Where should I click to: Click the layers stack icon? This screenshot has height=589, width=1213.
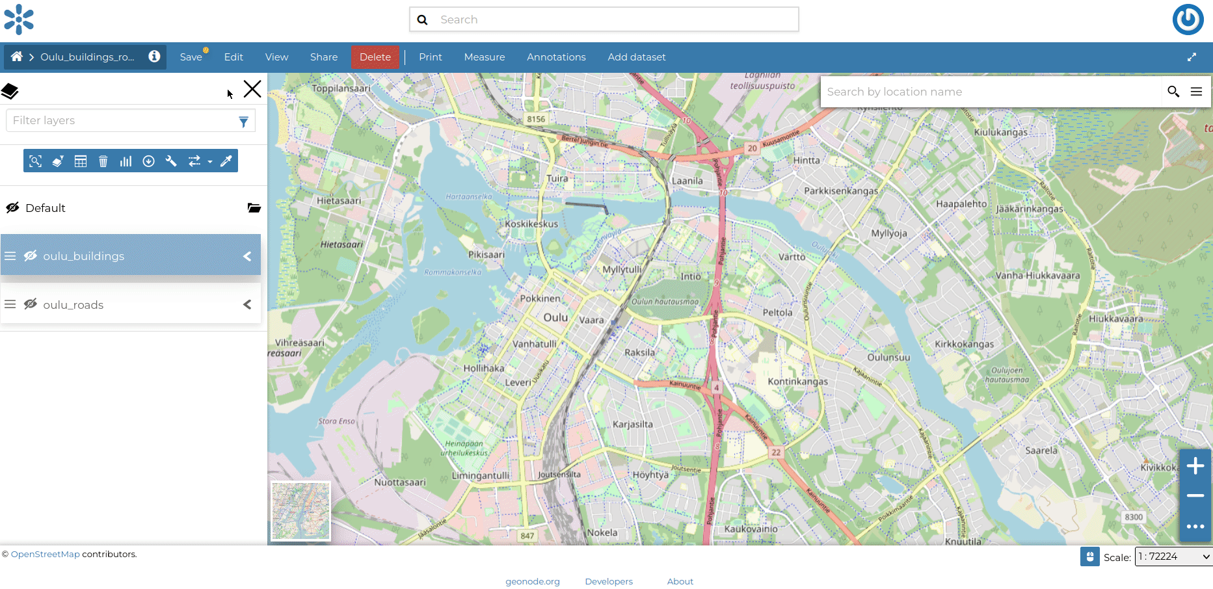[x=10, y=91]
